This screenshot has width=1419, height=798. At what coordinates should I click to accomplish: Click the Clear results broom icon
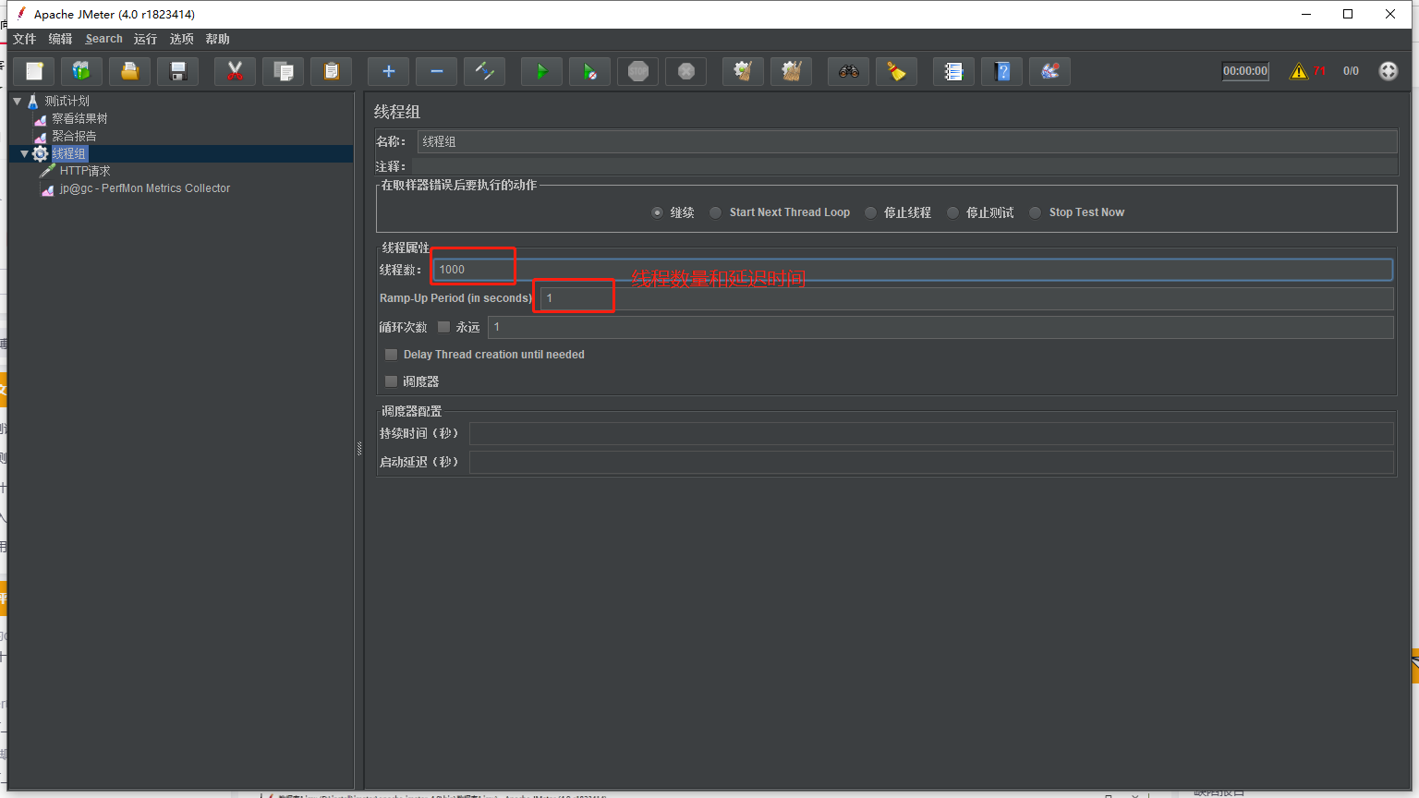[743, 71]
